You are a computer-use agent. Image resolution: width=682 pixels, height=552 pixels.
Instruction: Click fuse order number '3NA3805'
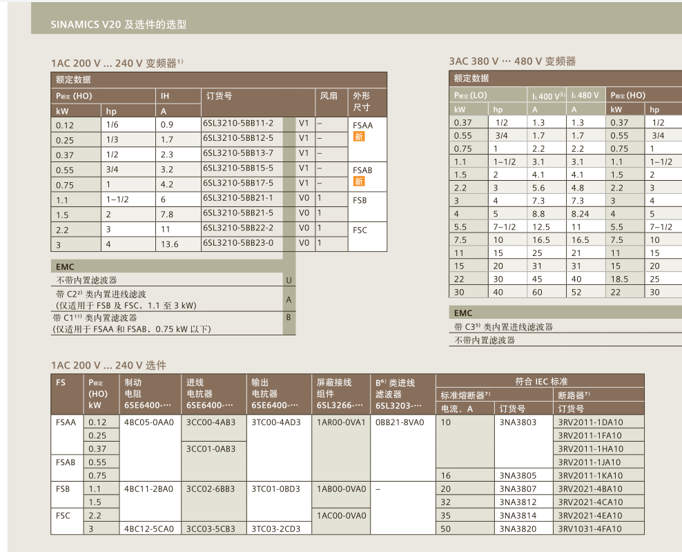tap(518, 475)
